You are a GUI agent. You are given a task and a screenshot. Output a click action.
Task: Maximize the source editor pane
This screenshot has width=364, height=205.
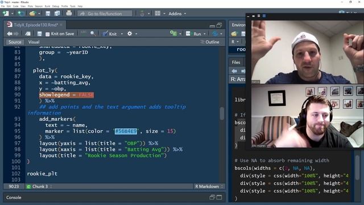[220, 25]
